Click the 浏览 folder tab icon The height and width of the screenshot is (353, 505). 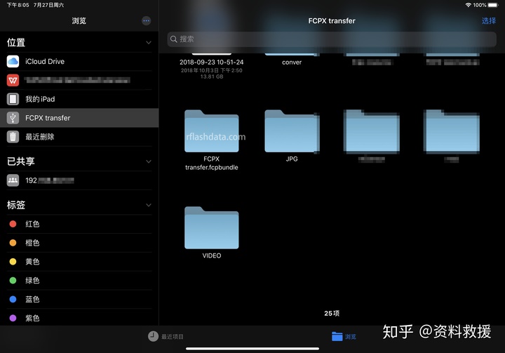pos(337,336)
